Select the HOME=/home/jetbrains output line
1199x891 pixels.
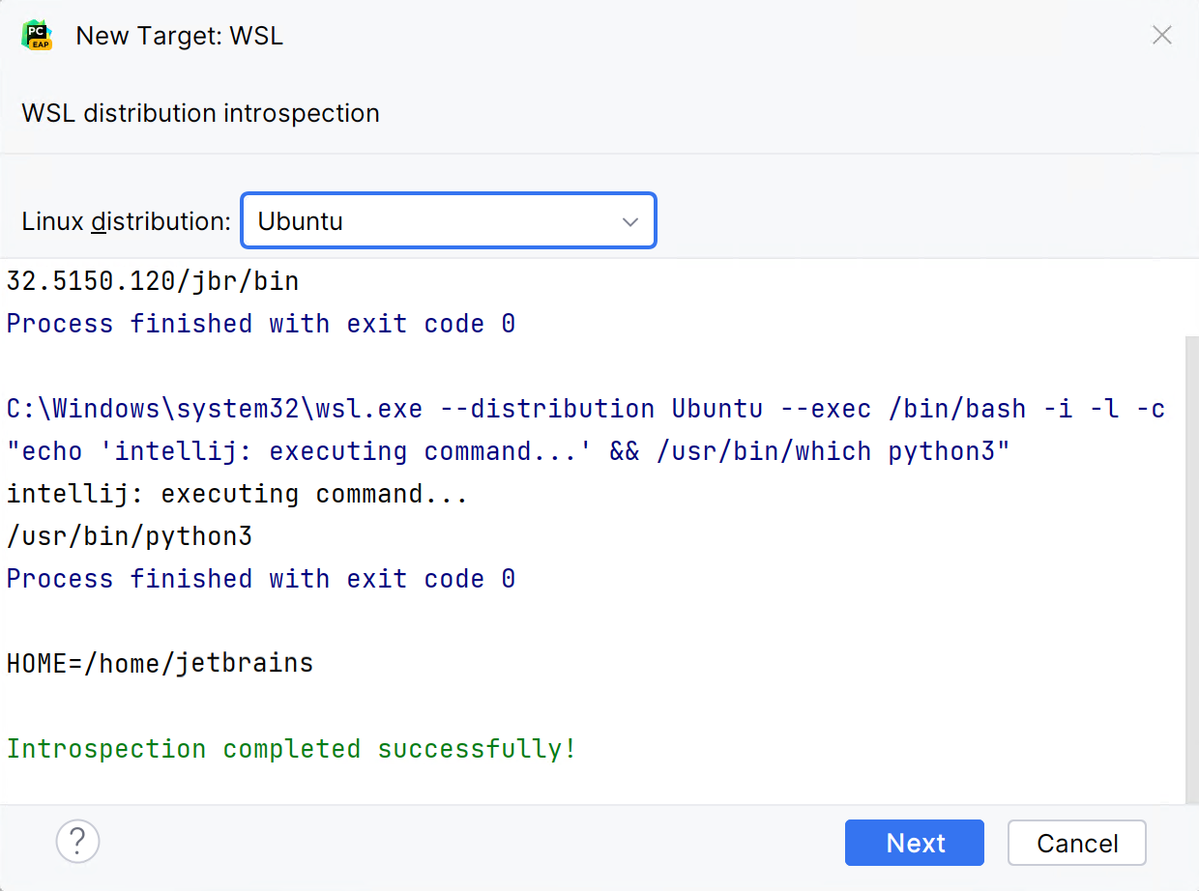tap(160, 663)
